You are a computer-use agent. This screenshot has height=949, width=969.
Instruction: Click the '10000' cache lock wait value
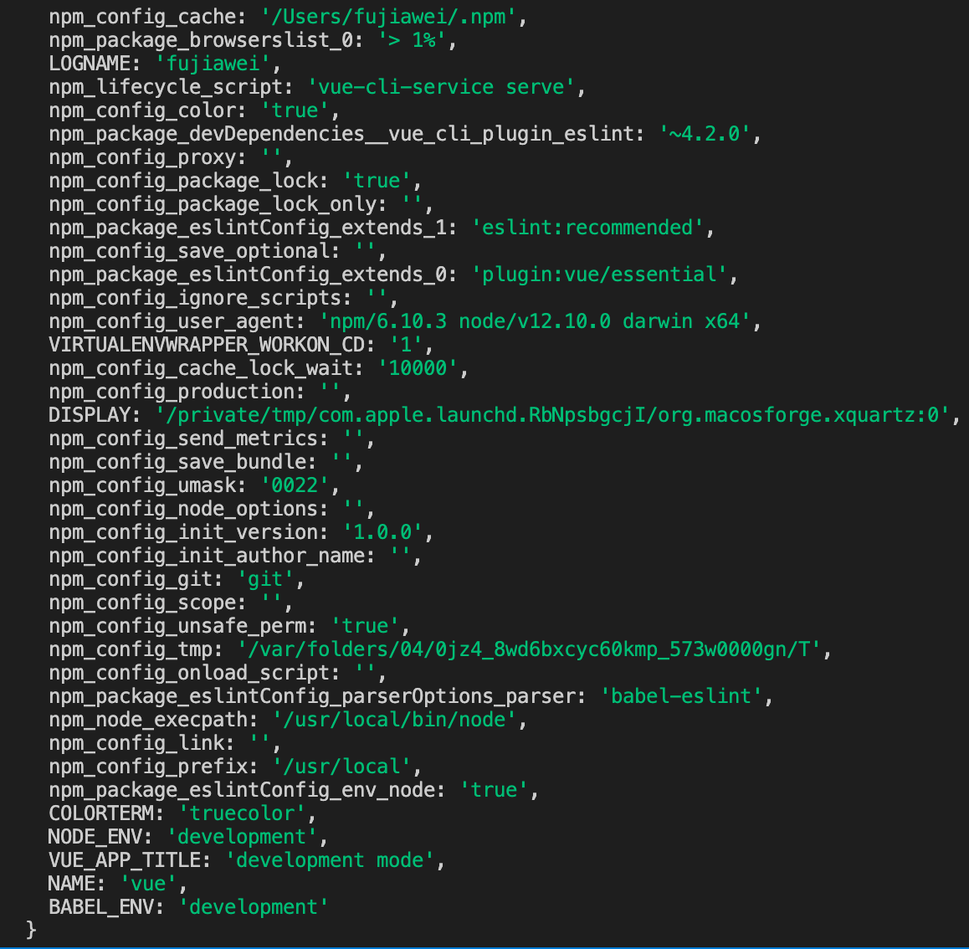click(418, 368)
